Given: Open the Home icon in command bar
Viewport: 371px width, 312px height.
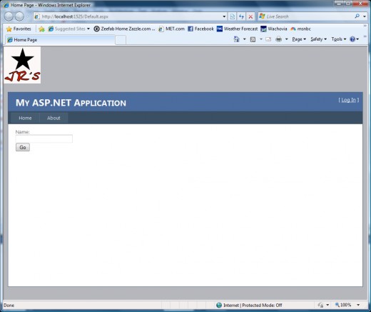Looking at the screenshot, I should (236, 39).
